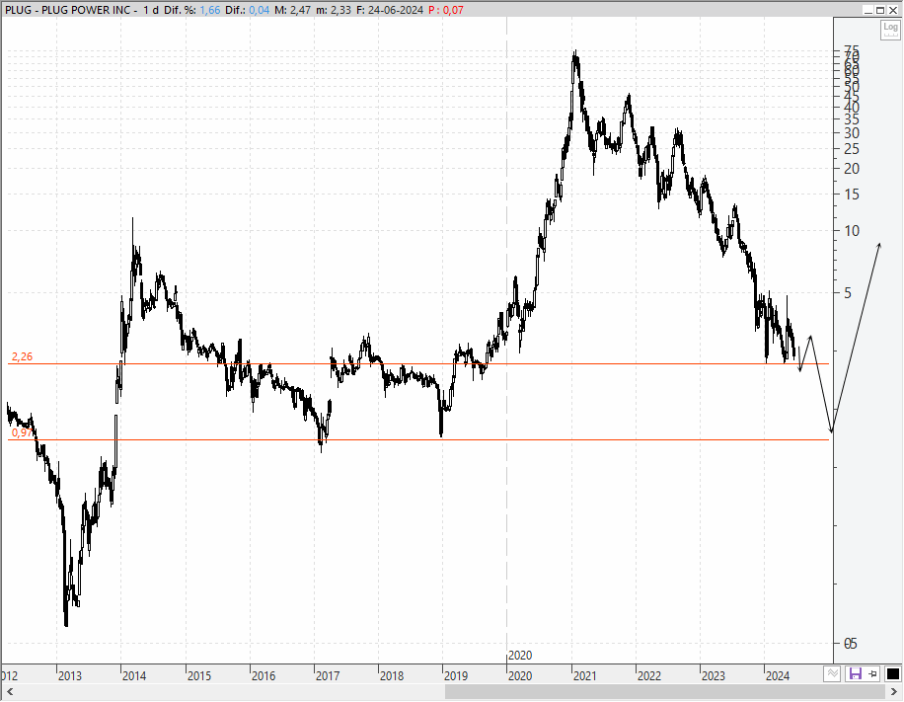The width and height of the screenshot is (904, 702).
Task: Click the M: 2,47 maximum value
Action: tap(292, 10)
